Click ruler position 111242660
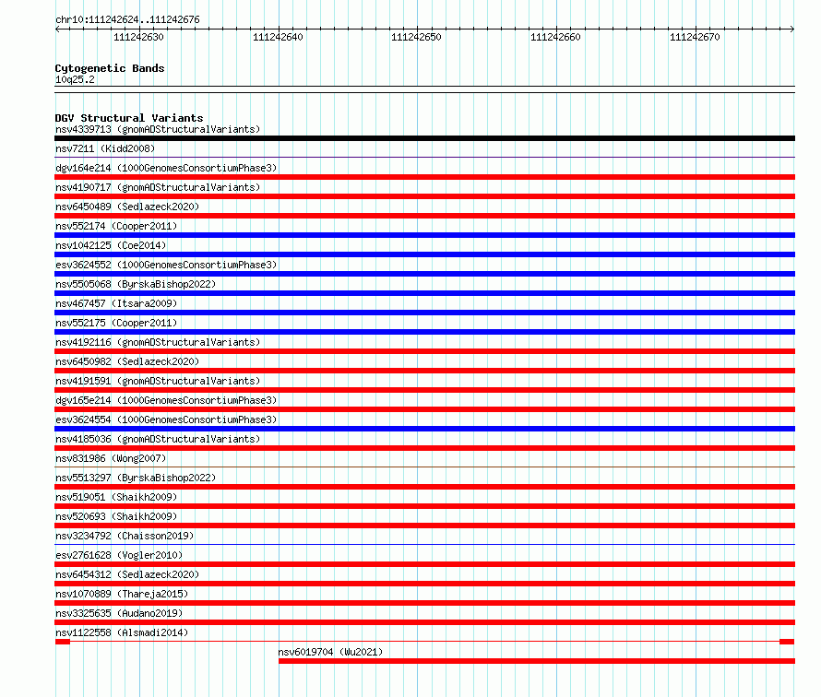The height and width of the screenshot is (697, 821). pyautogui.click(x=556, y=37)
